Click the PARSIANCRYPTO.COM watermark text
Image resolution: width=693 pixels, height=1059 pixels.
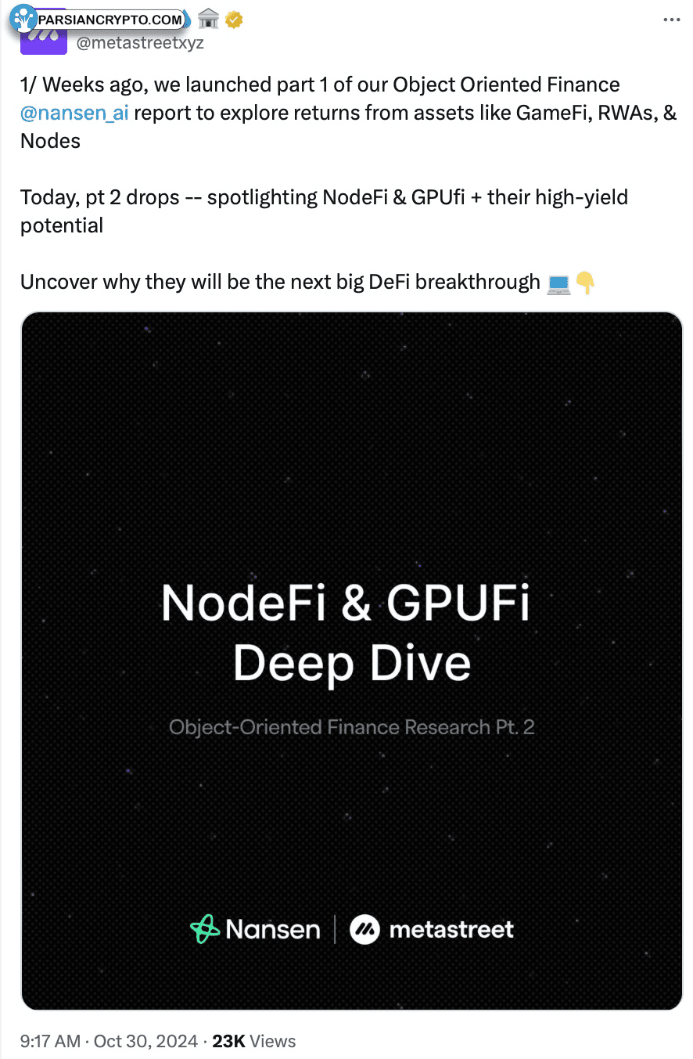[x=110, y=20]
